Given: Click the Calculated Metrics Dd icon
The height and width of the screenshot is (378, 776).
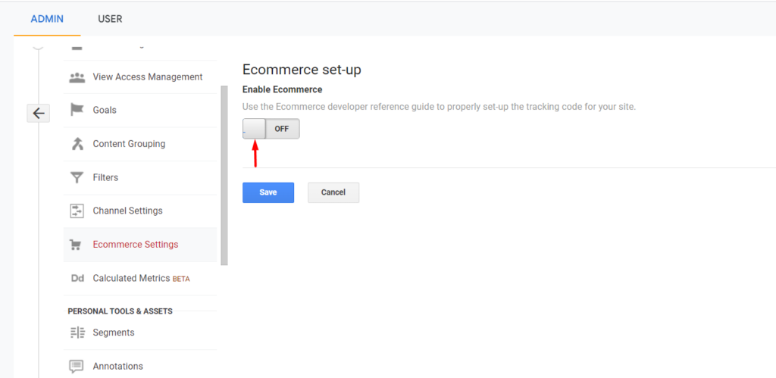Looking at the screenshot, I should [x=77, y=278].
